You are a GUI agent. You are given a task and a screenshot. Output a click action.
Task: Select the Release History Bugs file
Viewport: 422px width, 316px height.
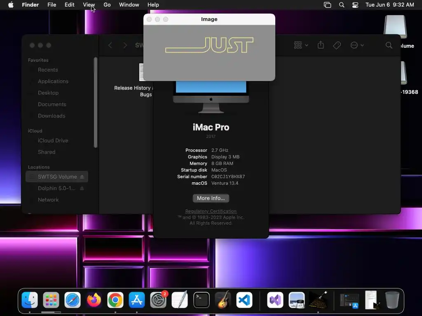[x=133, y=91]
